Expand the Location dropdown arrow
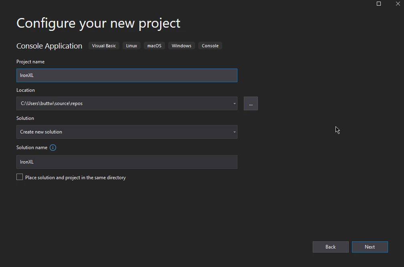Image resolution: width=404 pixels, height=267 pixels. click(x=234, y=103)
